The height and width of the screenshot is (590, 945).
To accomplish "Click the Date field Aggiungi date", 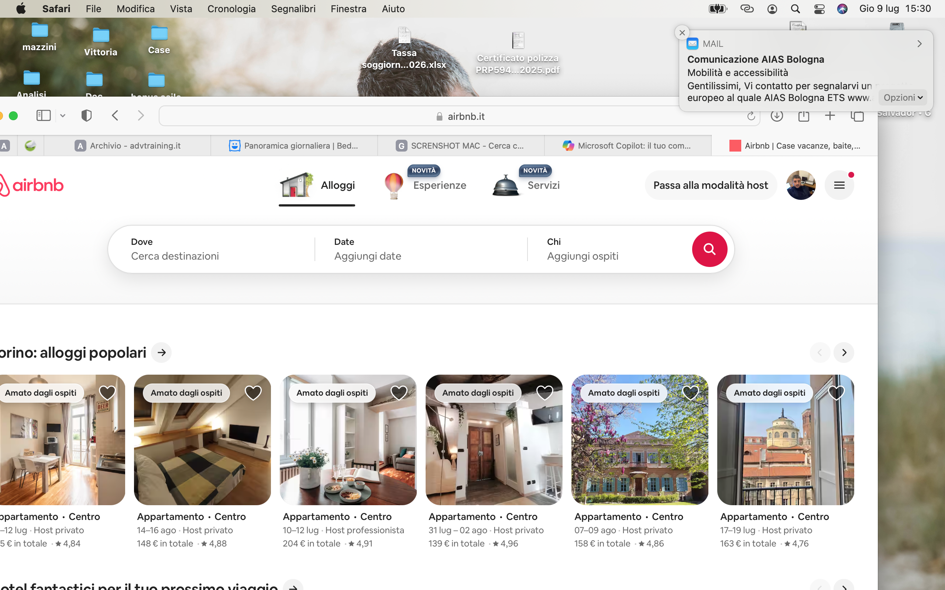I will 421,249.
